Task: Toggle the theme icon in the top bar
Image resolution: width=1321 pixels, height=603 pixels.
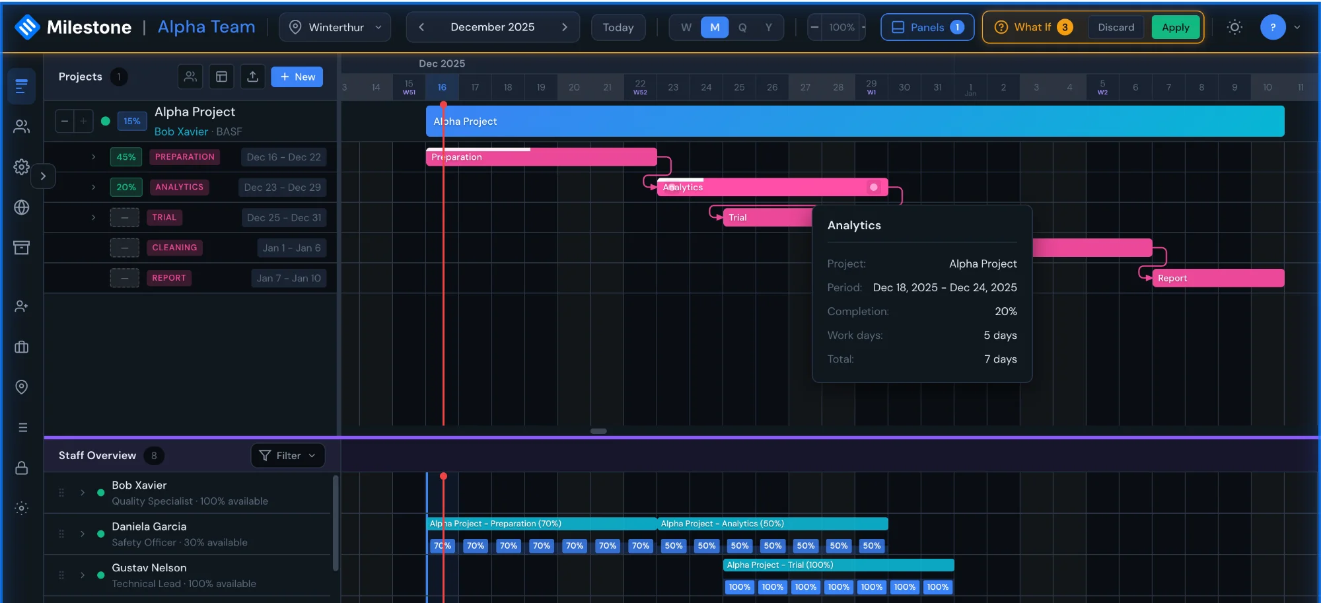Action: pos(1234,27)
